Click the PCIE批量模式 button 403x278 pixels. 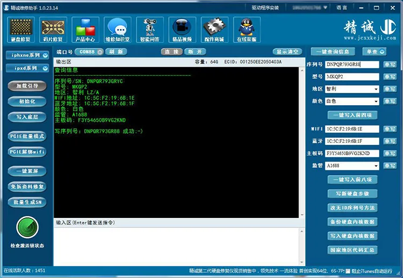point(27,136)
